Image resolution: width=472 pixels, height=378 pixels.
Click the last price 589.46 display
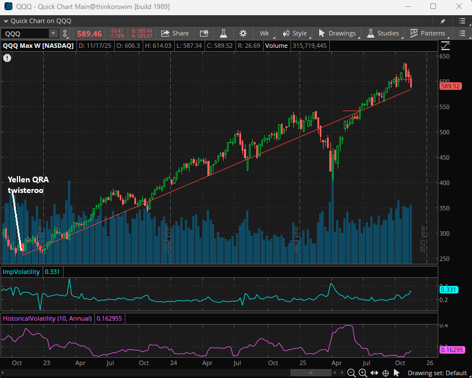pos(89,34)
